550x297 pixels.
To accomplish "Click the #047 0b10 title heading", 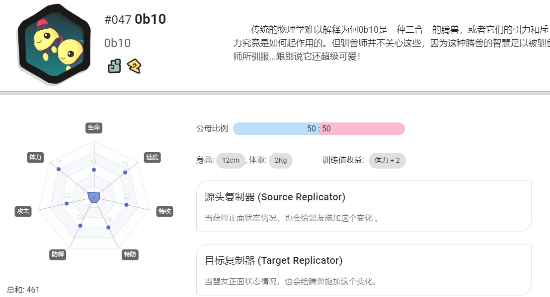I will pyautogui.click(x=136, y=19).
